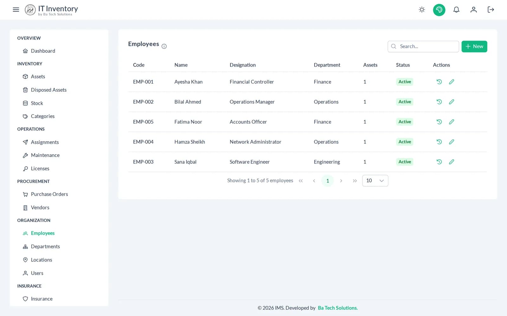Click the green palette theme button
Image resolution: width=507 pixels, height=316 pixels.
(x=439, y=10)
